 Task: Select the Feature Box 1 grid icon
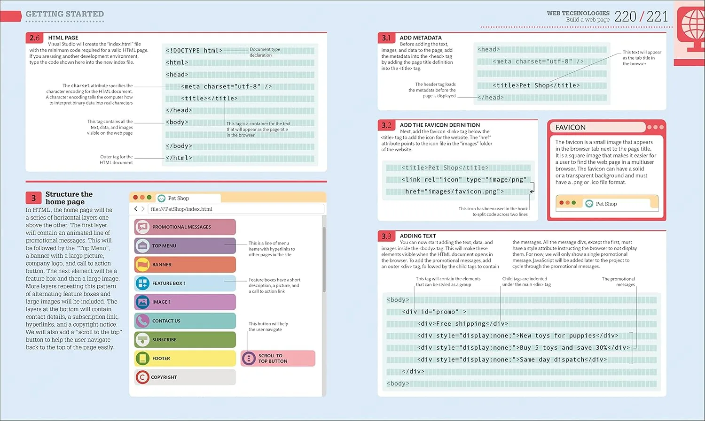pyautogui.click(x=142, y=283)
